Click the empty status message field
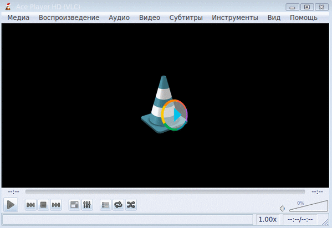The width and height of the screenshot is (332, 228). click(x=127, y=219)
